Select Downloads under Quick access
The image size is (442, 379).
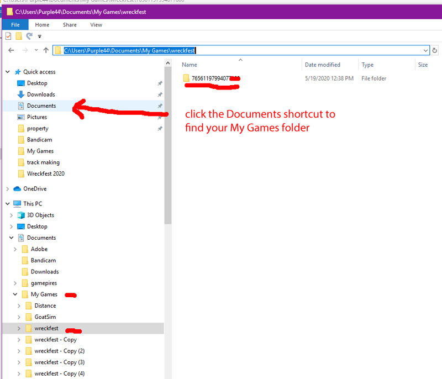[41, 94]
